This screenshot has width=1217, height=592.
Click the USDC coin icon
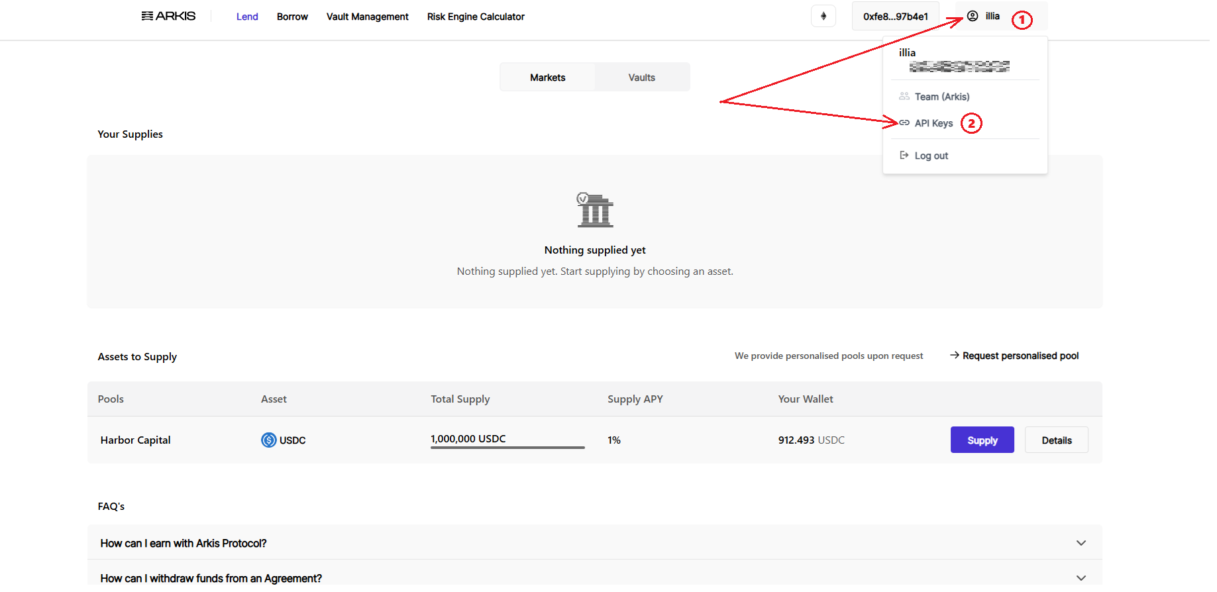click(x=268, y=440)
